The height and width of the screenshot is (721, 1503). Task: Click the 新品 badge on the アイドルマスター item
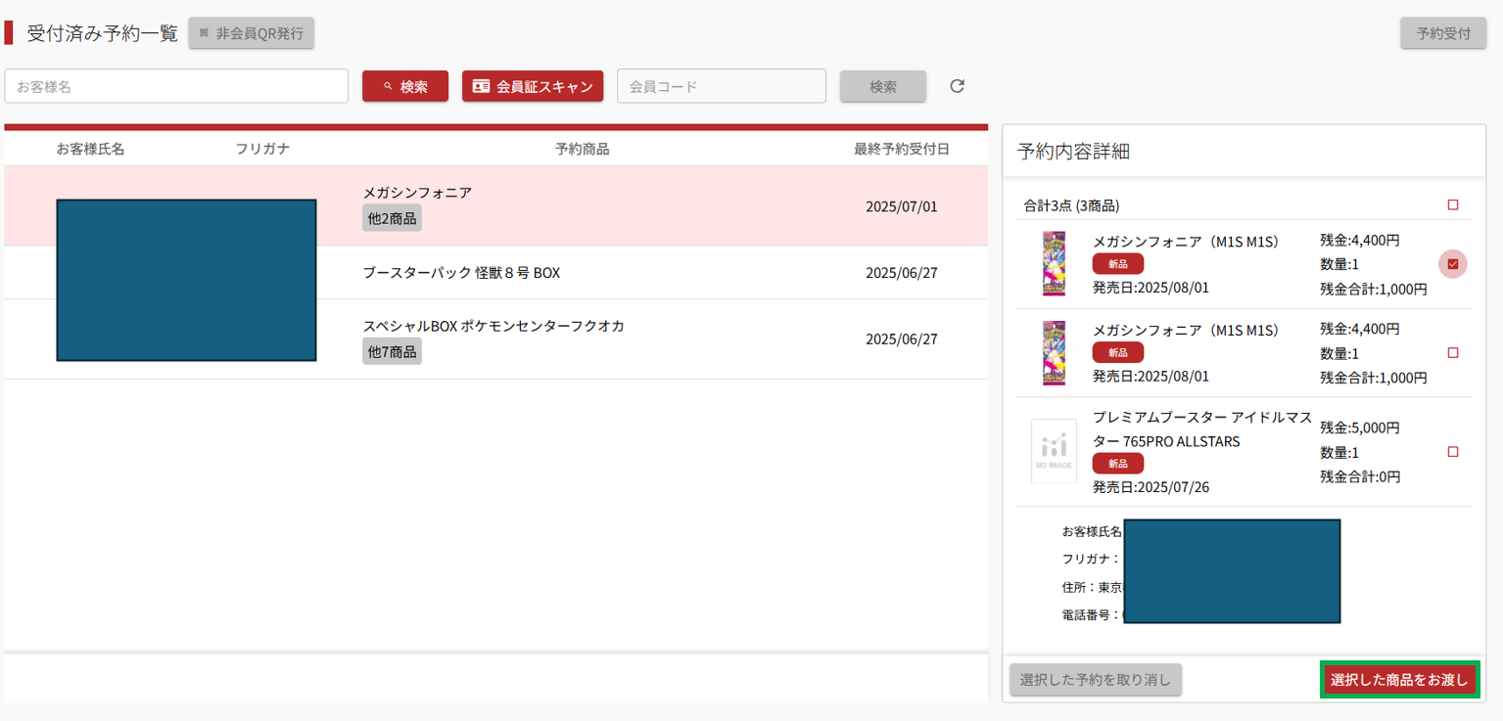(x=1118, y=464)
